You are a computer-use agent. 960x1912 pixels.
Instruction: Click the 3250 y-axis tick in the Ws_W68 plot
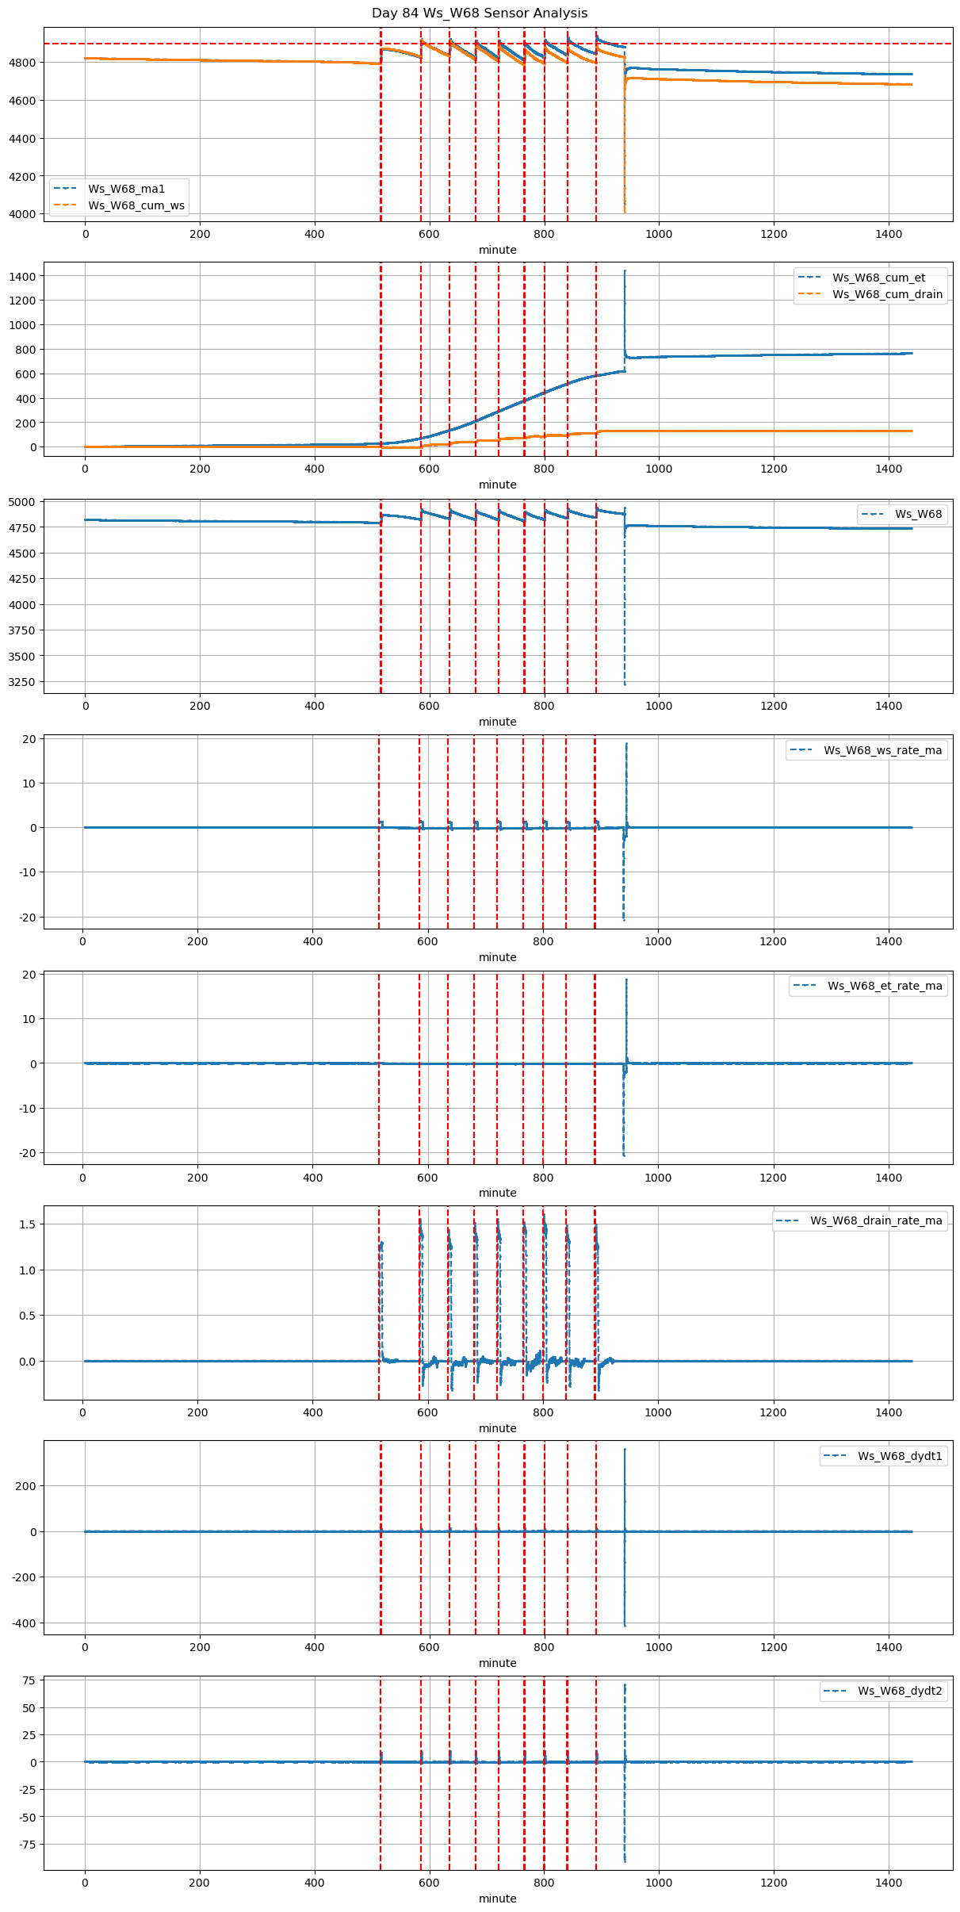24,682
